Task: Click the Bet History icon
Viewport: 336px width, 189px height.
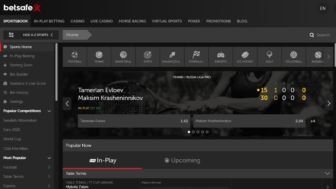Action: pos(5,92)
